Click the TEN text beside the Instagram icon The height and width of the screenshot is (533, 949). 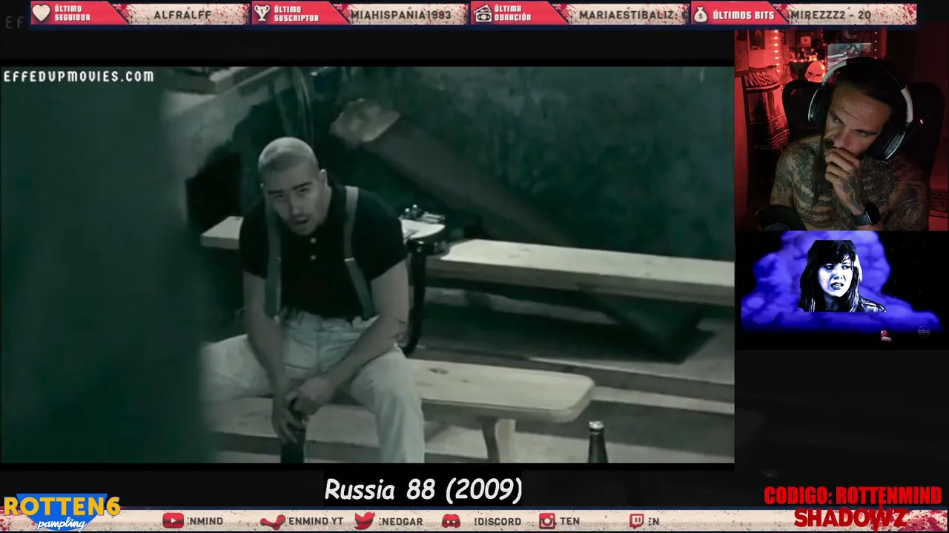[569, 521]
